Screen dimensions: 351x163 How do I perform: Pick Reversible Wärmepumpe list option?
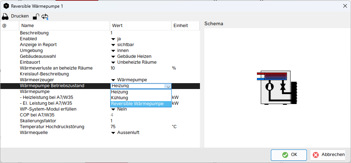point(141,104)
